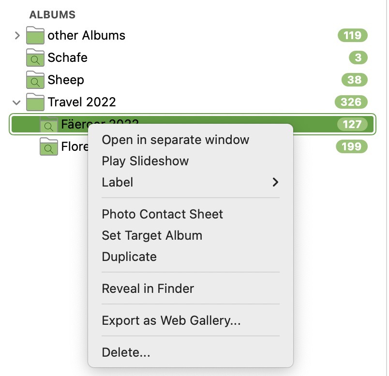Select the Sheep album row label
The height and width of the screenshot is (376, 389).
[x=66, y=80]
